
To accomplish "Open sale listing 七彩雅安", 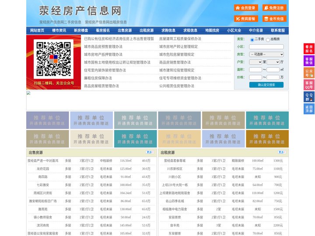I will tap(43, 185).
